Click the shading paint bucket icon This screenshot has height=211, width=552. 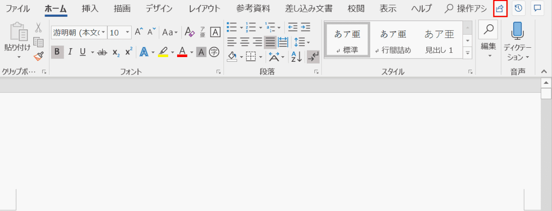pyautogui.click(x=231, y=56)
